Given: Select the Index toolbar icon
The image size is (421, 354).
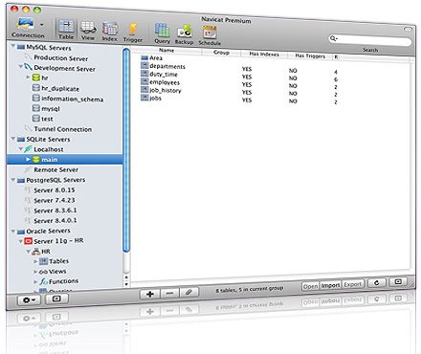Looking at the screenshot, I should [x=110, y=32].
